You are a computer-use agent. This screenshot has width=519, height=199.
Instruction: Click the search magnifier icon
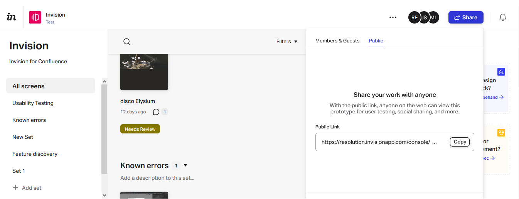pyautogui.click(x=127, y=42)
